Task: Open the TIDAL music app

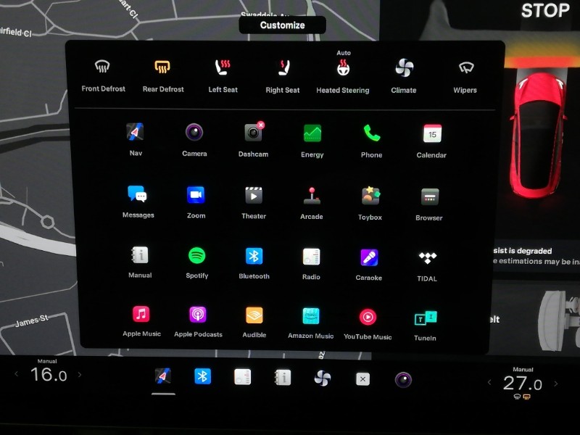Action: tap(427, 258)
